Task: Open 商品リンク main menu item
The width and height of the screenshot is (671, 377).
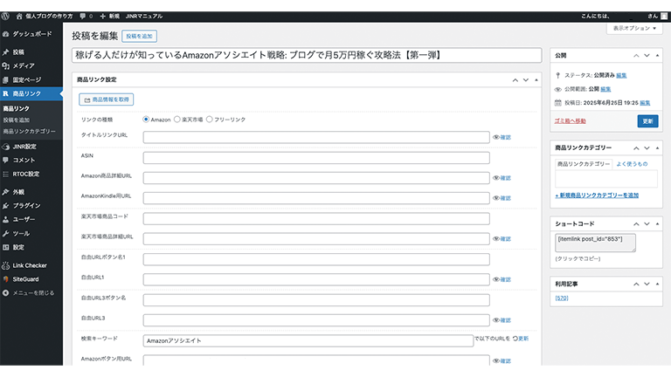Action: pos(31,93)
